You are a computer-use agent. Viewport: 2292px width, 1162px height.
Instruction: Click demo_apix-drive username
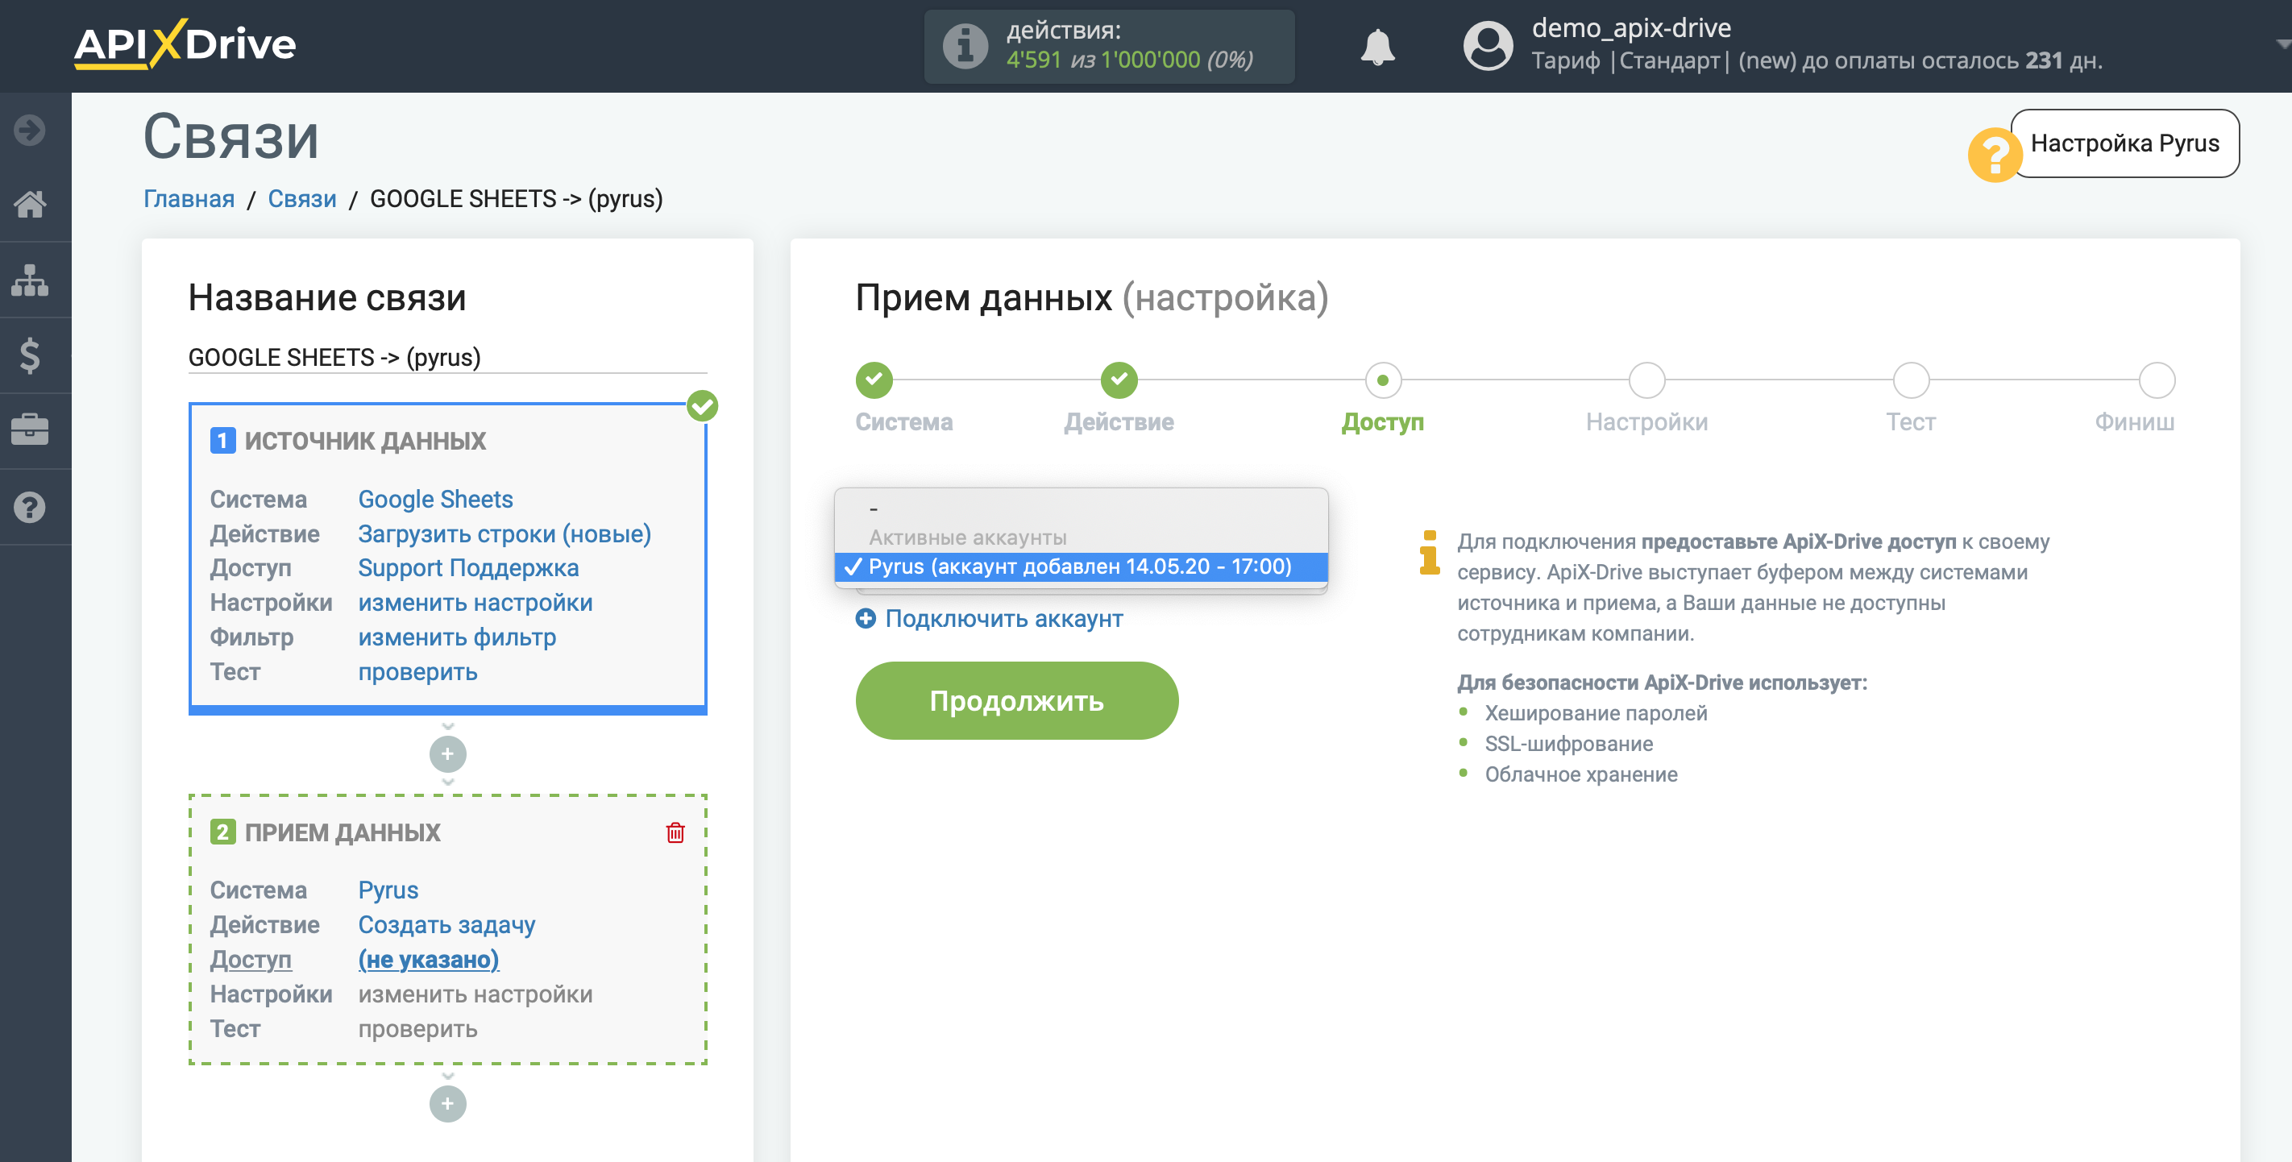point(1631,27)
